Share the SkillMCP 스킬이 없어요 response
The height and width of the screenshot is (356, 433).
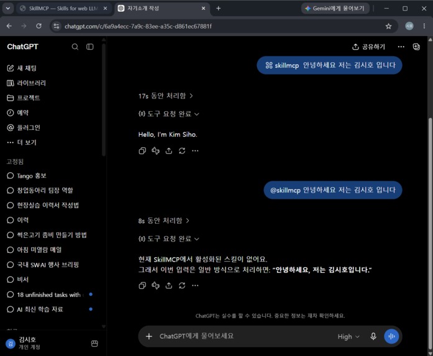169,286
